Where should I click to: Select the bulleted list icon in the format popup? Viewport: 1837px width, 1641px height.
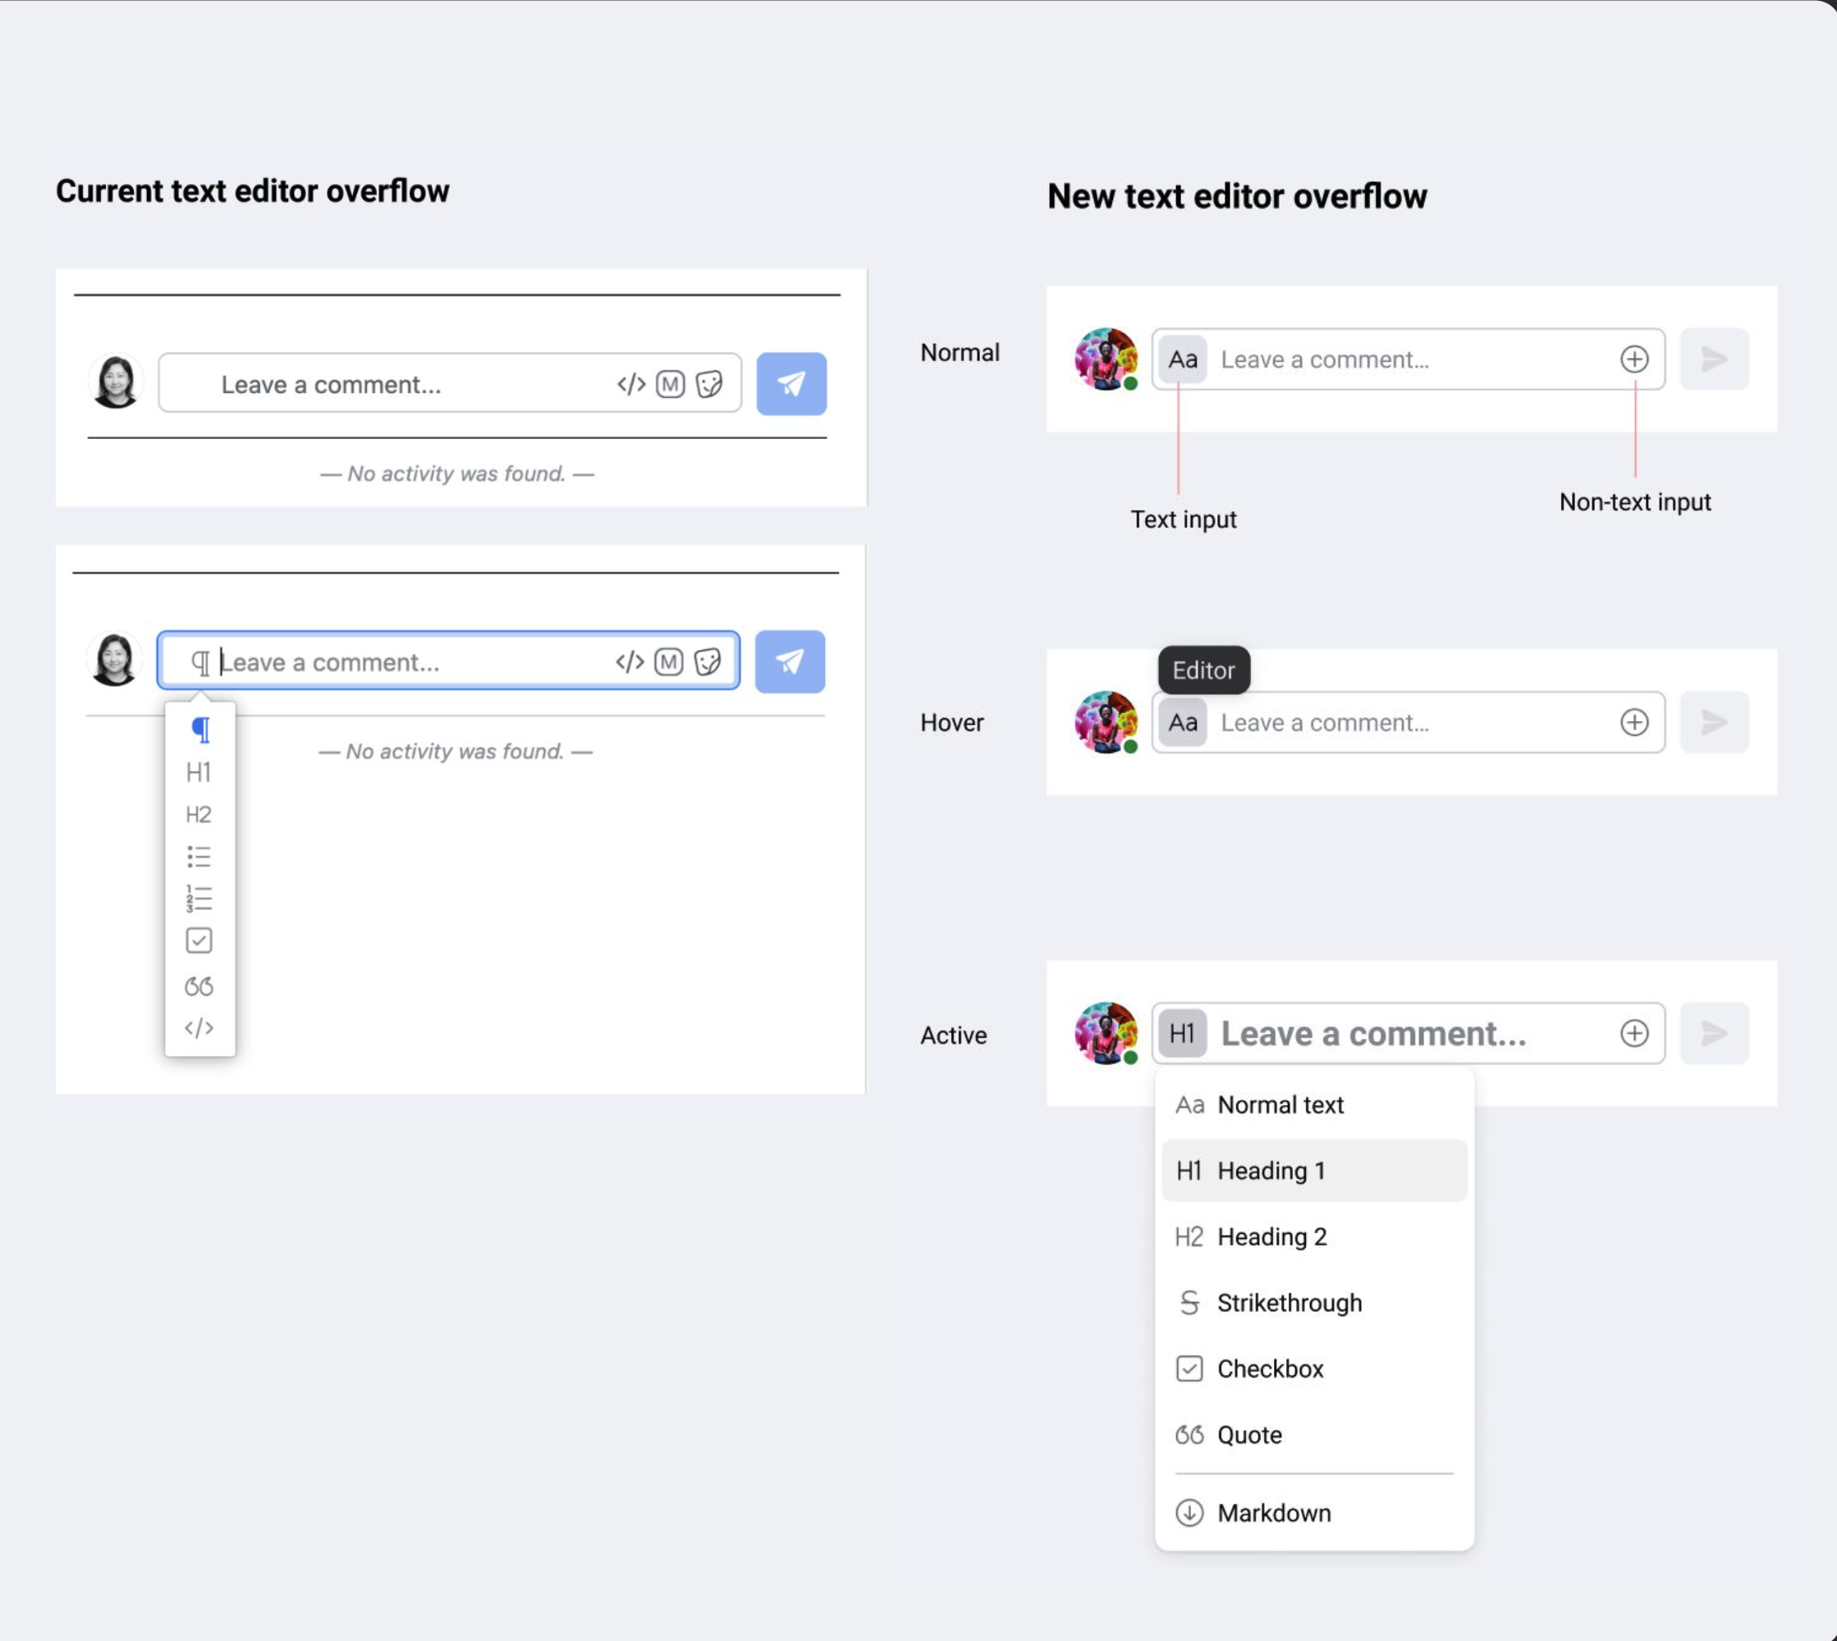click(199, 856)
